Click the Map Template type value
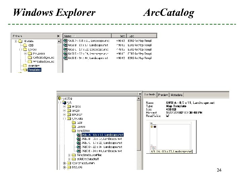The image size is (242, 182). coord(176,106)
